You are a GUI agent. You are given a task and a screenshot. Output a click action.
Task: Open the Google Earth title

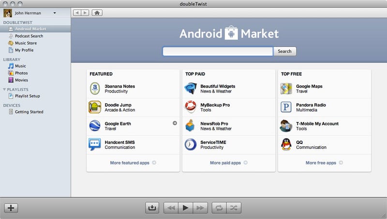coord(118,124)
